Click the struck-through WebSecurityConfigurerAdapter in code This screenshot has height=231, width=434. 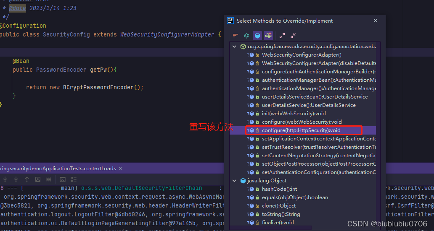[x=167, y=34]
